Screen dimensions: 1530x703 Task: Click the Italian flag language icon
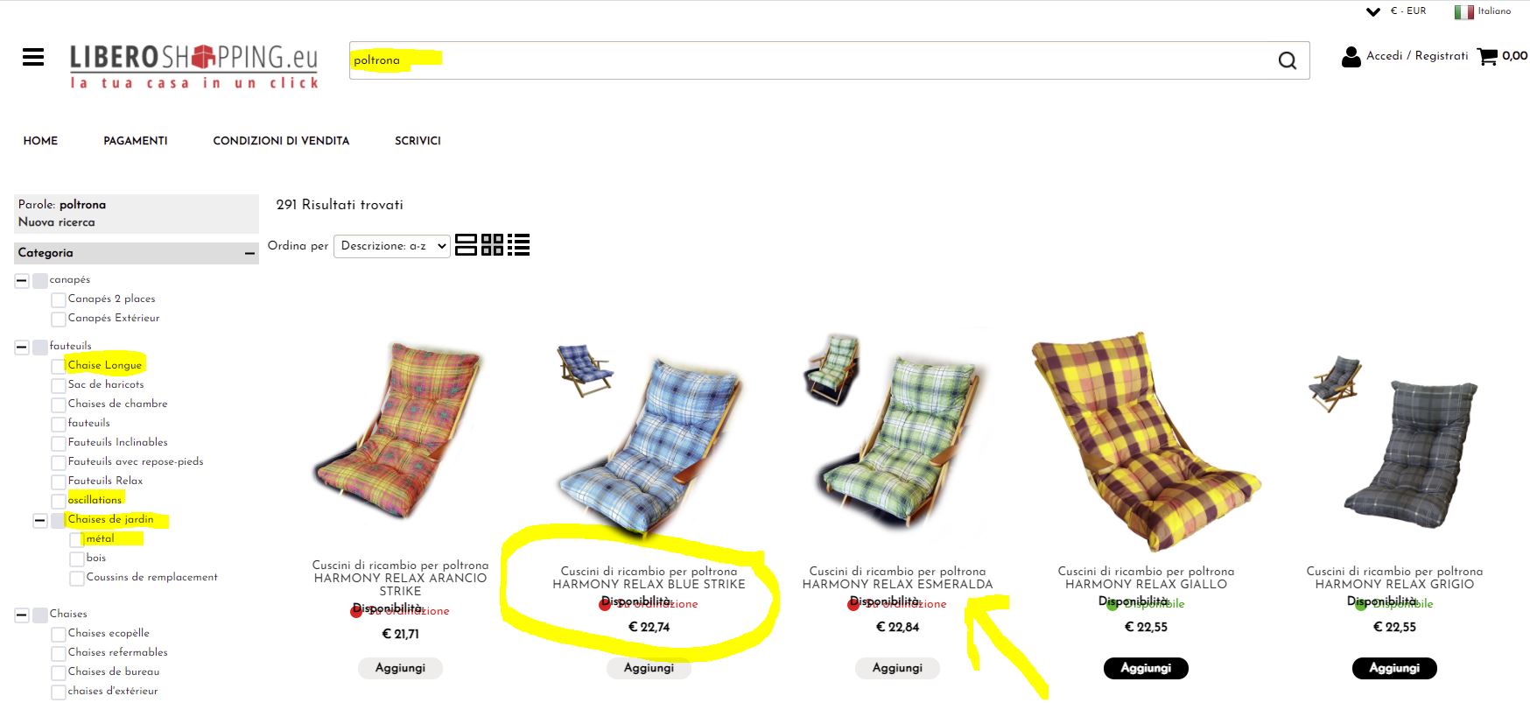(x=1463, y=12)
